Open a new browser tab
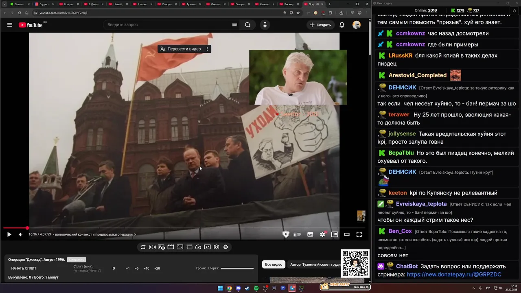The image size is (521, 293). [x=329, y=4]
